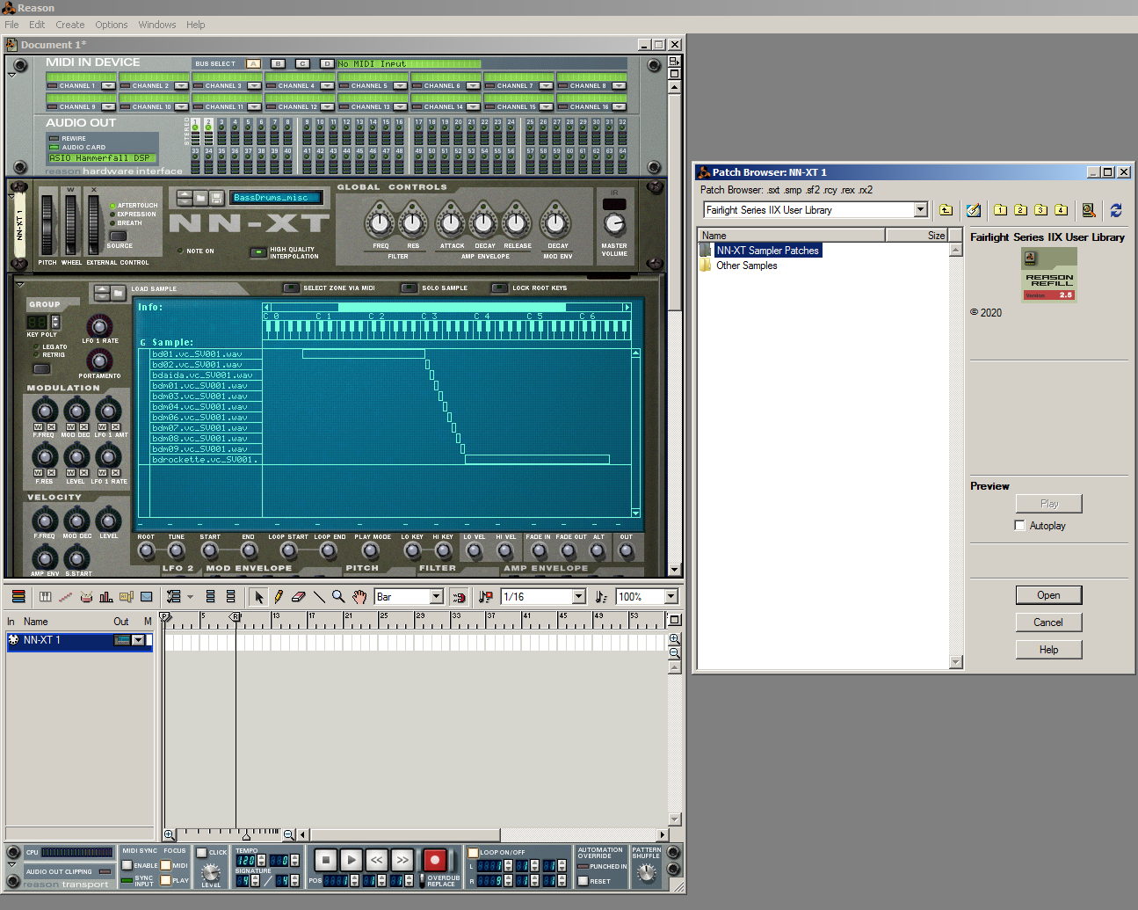Refresh the Patch Browser file list
Screen dimensions: 1138x910
pyautogui.click(x=1116, y=210)
